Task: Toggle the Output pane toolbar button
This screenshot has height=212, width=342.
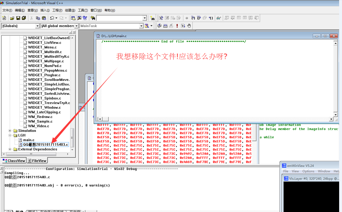Action: [x=79, y=18]
